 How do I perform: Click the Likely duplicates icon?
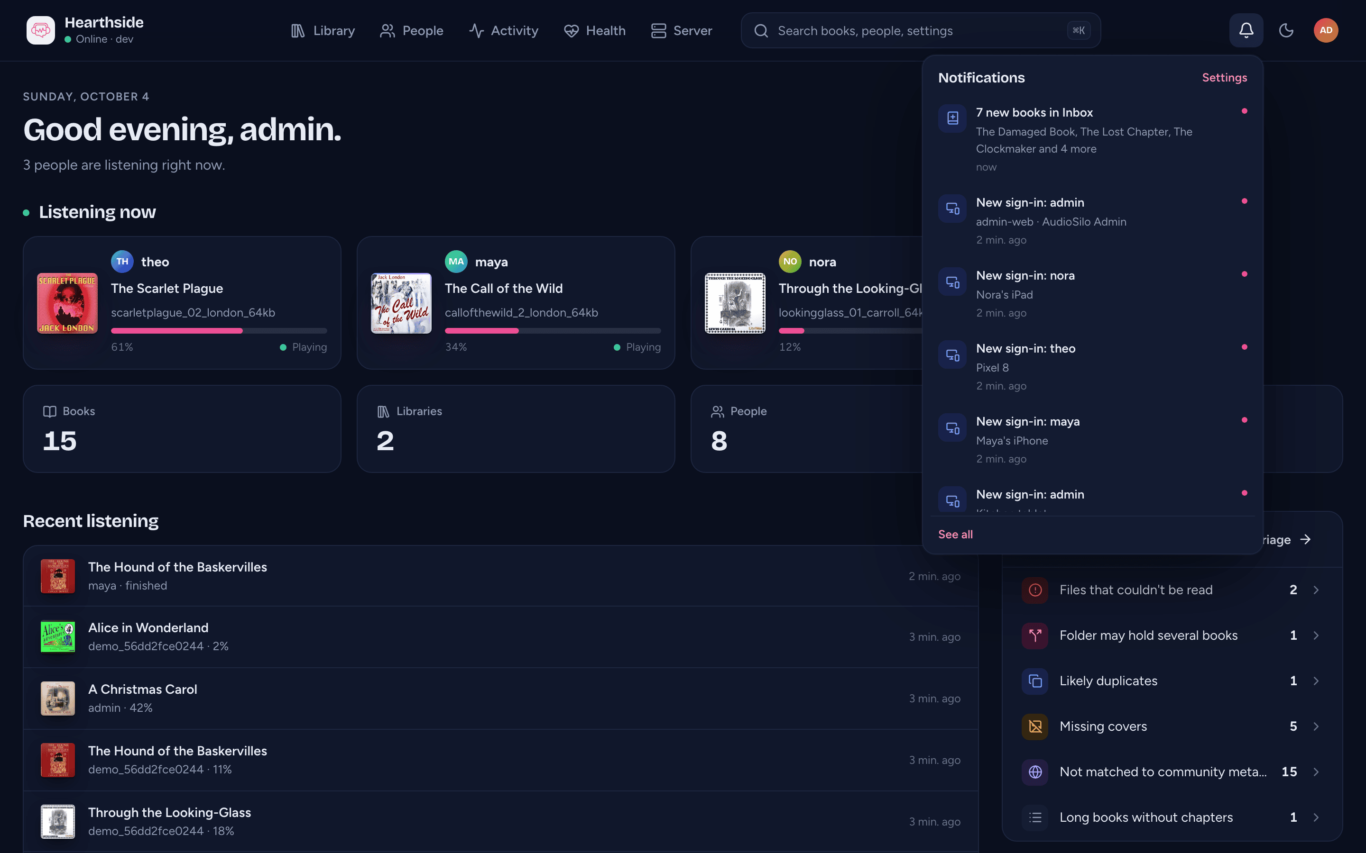[x=1034, y=681]
